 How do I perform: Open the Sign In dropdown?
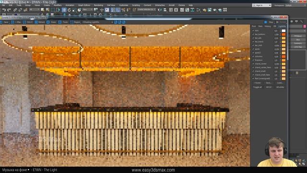(262, 5)
